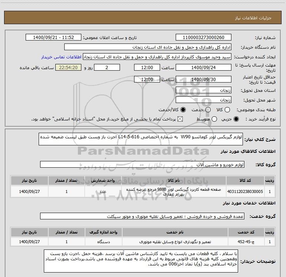Click نام کالا column header
This screenshot has width=286, height=277.
tap(174, 180)
